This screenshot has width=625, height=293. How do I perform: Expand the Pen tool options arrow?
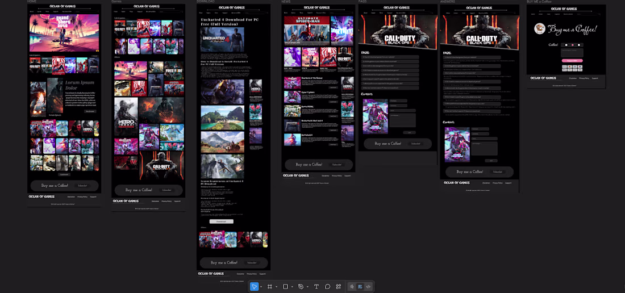click(307, 287)
